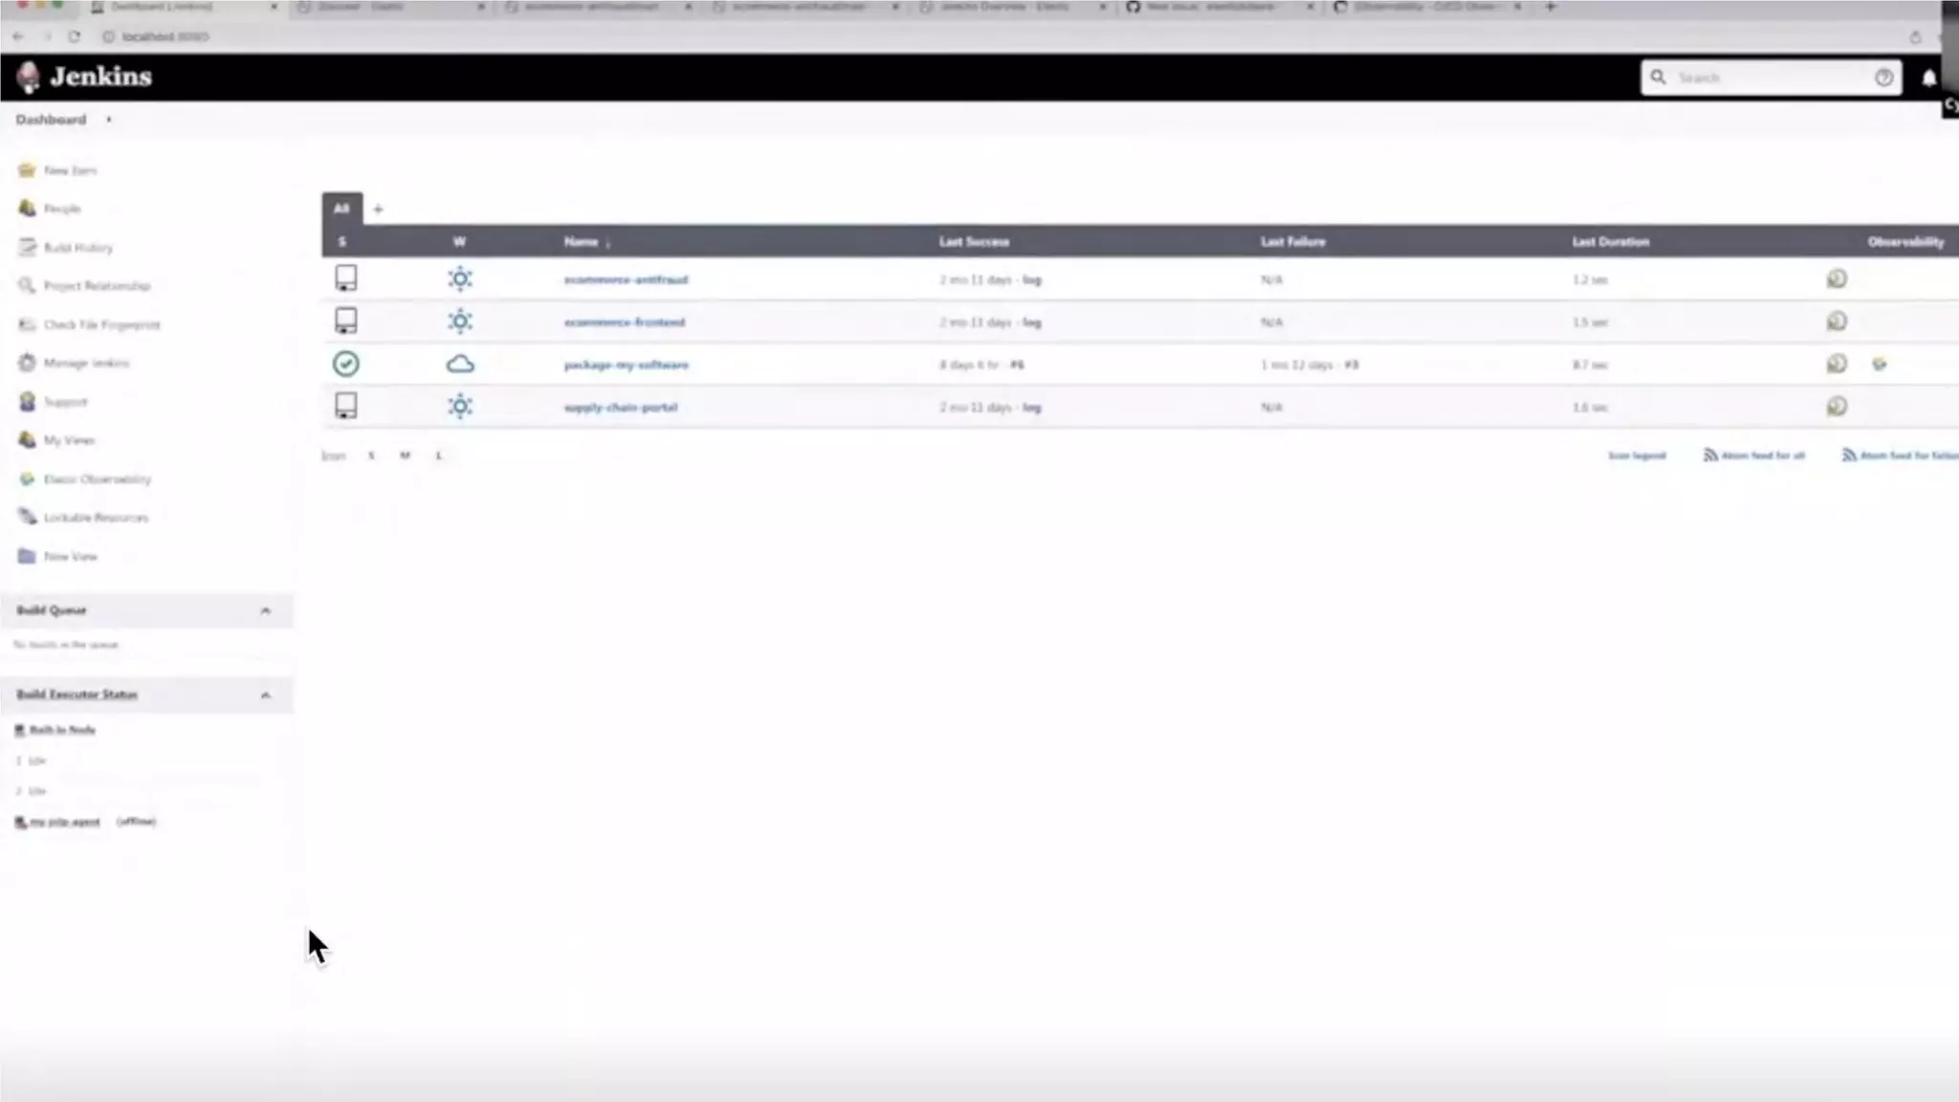The height and width of the screenshot is (1102, 1959).
Task: Click the New Item sidebar icon
Action: click(27, 170)
